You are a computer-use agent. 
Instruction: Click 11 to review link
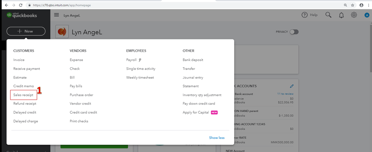click(286, 94)
